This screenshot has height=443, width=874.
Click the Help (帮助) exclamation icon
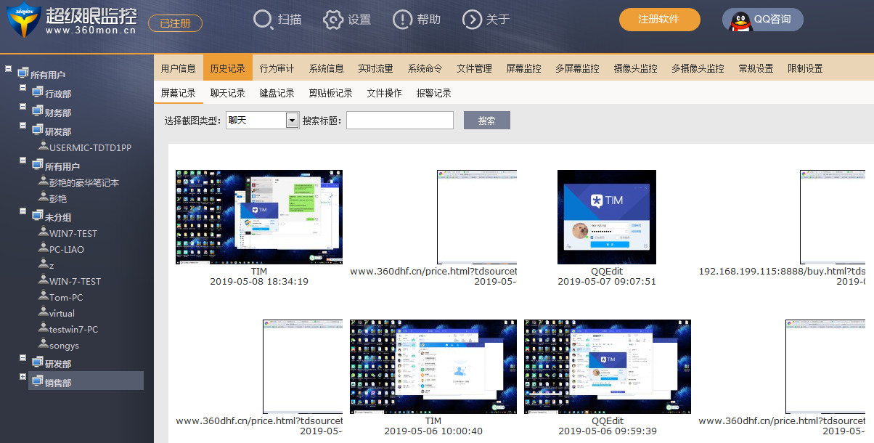pyautogui.click(x=402, y=20)
